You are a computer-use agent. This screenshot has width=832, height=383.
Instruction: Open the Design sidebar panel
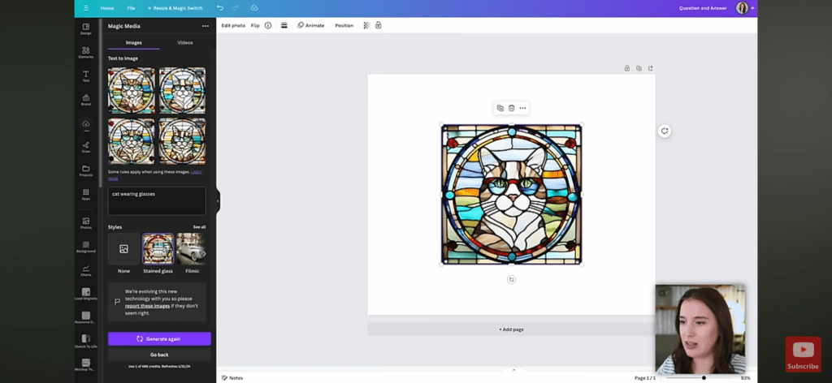[x=86, y=28]
